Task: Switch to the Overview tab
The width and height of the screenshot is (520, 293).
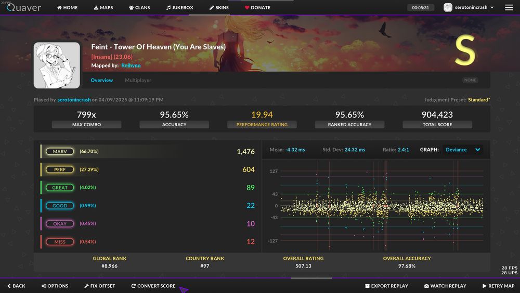Action: 101,80
